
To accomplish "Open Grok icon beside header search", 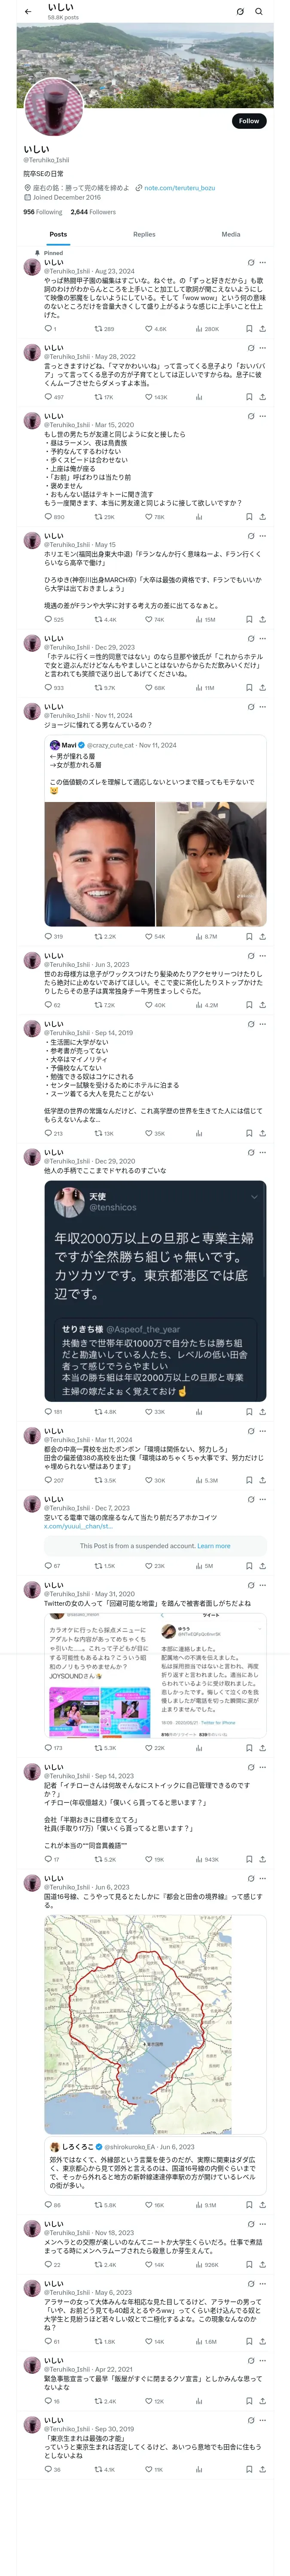I will click(x=240, y=12).
